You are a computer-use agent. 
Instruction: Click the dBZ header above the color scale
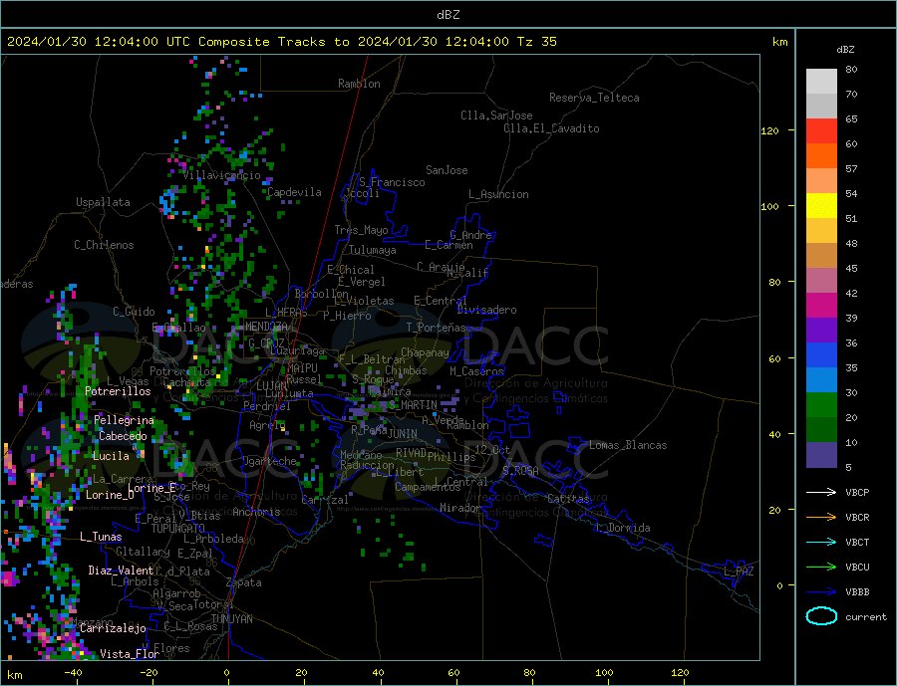pos(845,50)
